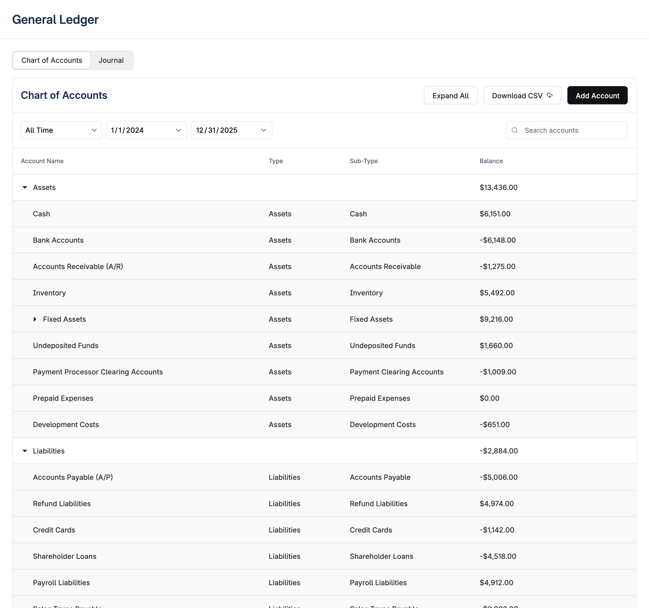
Task: Select the Refund Liabilities account name
Action: (x=62, y=504)
